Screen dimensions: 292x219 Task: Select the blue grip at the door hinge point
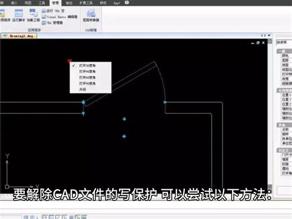click(x=83, y=102)
